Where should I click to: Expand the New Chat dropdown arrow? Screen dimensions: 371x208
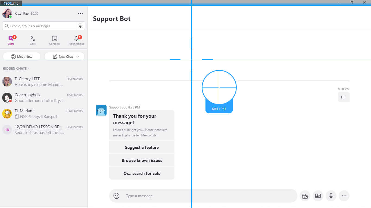(x=78, y=57)
